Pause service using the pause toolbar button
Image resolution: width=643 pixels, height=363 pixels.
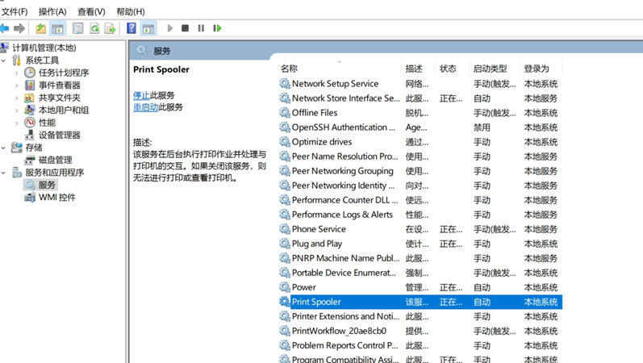201,28
